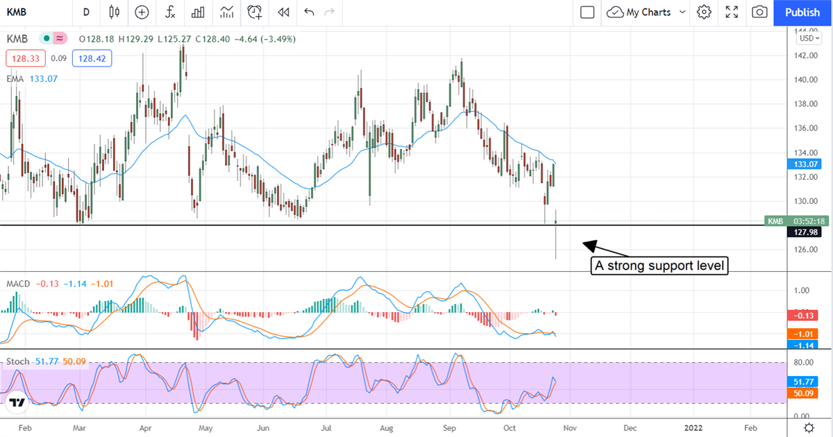This screenshot has width=833, height=437.
Task: Select the MACD indicator label
Action: (x=18, y=284)
